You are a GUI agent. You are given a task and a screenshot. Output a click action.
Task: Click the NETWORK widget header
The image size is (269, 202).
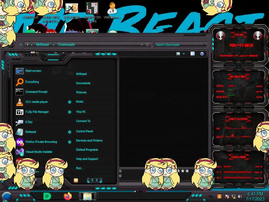[x=238, y=119]
